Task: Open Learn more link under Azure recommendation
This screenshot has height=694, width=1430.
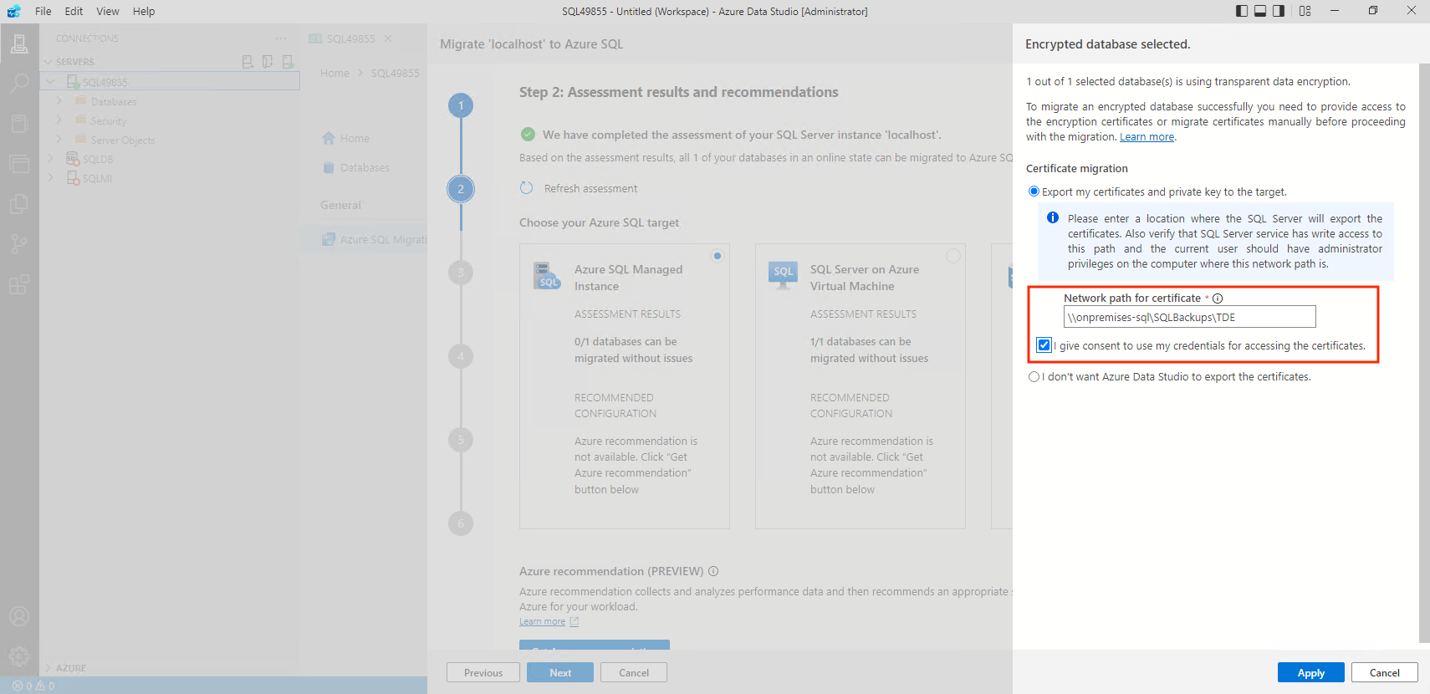Action: pos(542,622)
